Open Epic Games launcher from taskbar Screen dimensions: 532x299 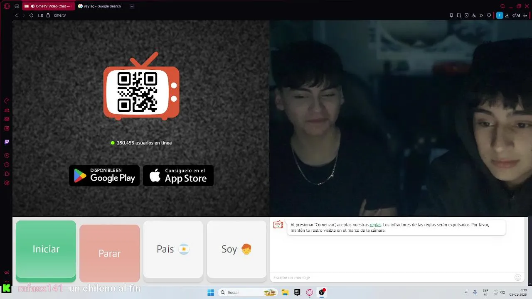point(297,292)
